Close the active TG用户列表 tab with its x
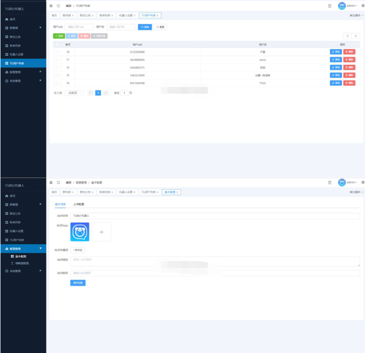 point(158,16)
